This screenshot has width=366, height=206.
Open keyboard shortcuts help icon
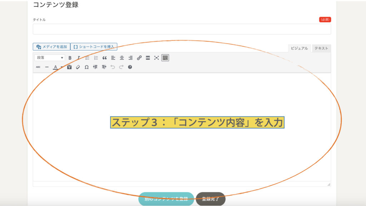pos(130,67)
